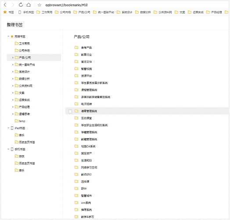Collapse the 网络书签 root tree node
The image size is (230, 220).
[x=8, y=37]
